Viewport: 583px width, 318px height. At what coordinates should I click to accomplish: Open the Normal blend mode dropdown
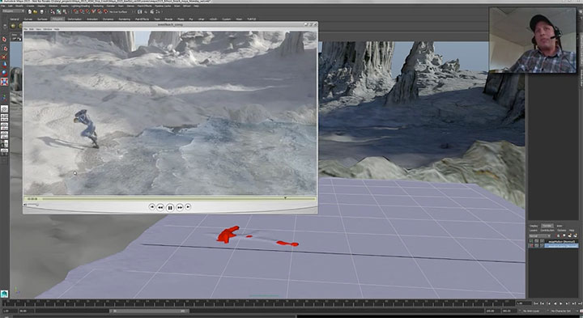click(540, 236)
